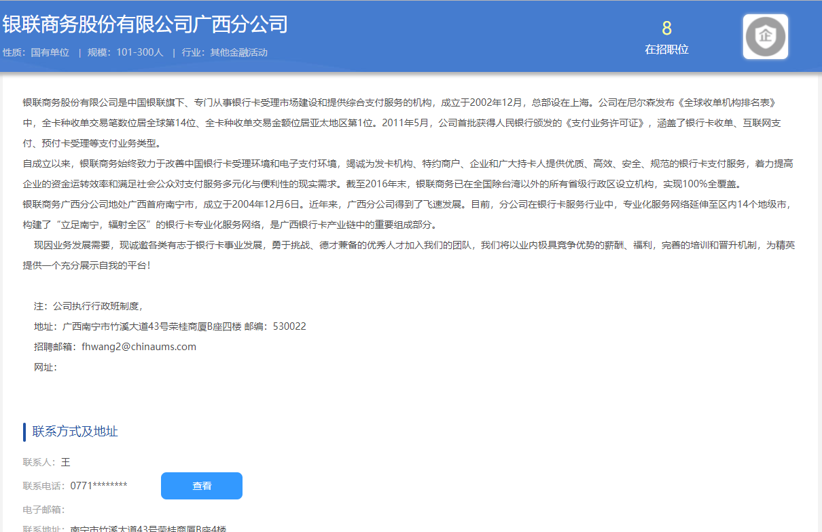Click the 在招职位 label

pos(666,49)
